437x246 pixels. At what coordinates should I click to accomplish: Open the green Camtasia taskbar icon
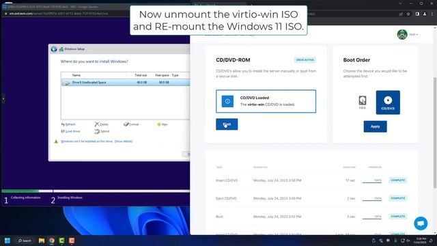point(61,241)
